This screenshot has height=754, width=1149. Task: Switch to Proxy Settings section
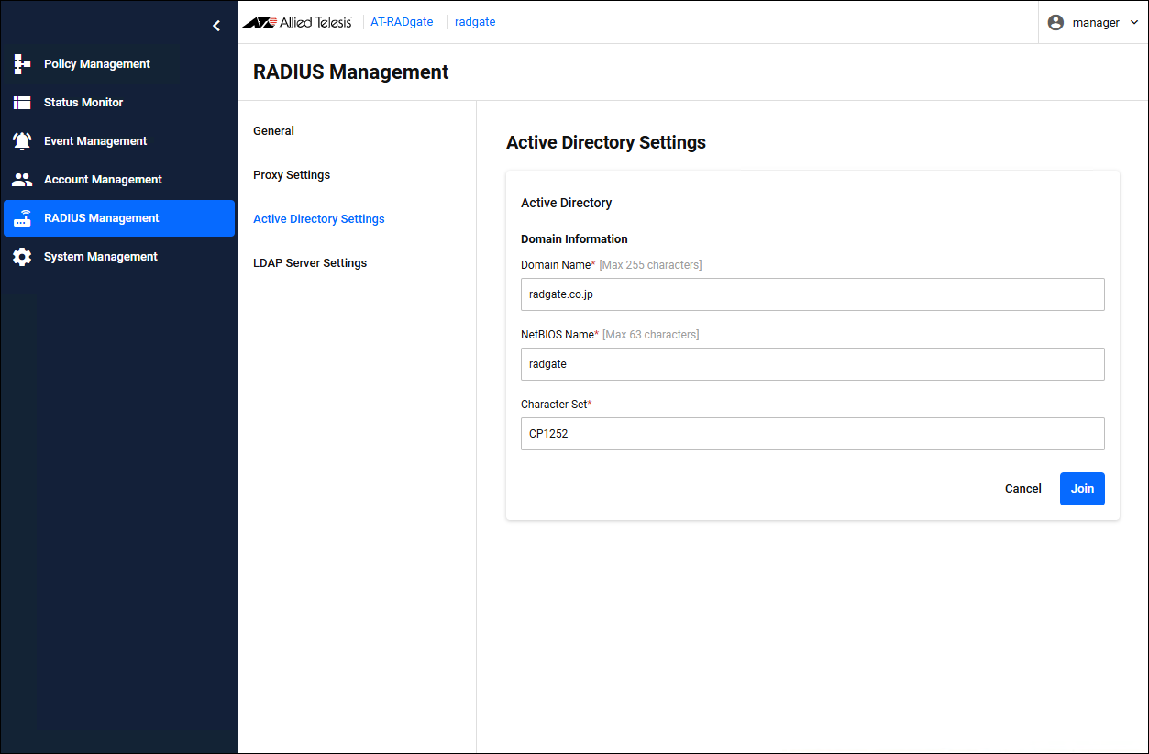292,175
